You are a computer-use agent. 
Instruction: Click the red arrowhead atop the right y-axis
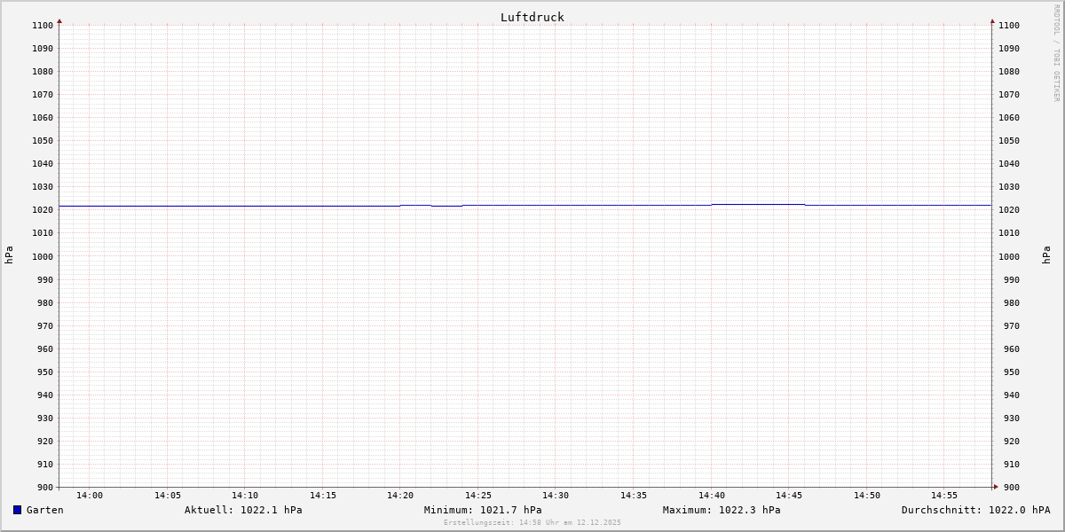click(992, 20)
